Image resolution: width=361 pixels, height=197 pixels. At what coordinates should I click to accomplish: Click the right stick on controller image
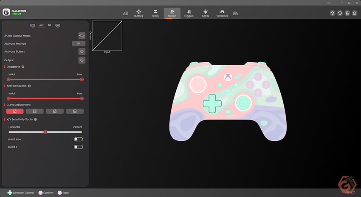tap(243, 103)
